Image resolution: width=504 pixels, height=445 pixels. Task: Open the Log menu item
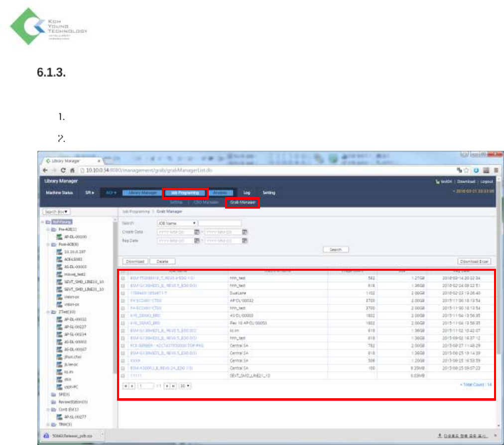tap(247, 193)
